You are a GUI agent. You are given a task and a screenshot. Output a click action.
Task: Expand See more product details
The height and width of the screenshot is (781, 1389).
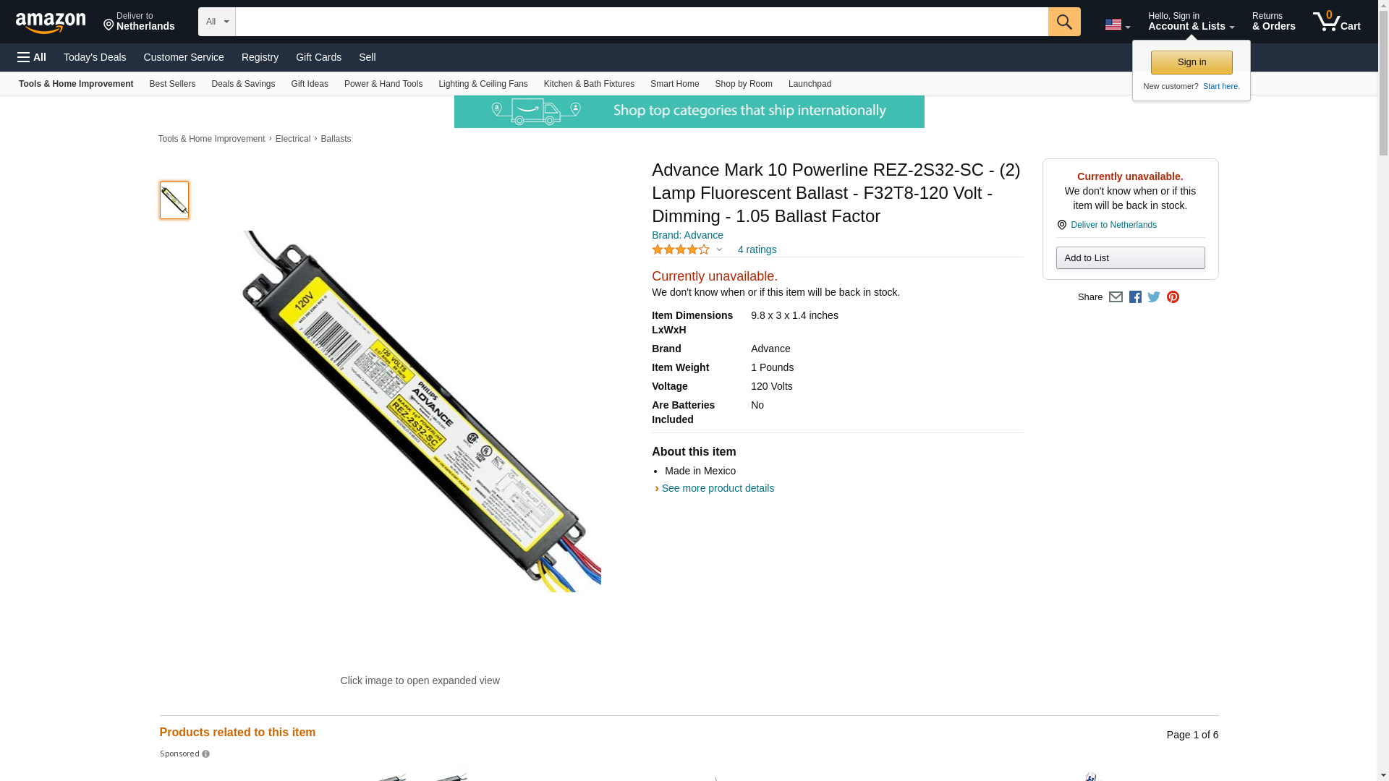point(717,488)
